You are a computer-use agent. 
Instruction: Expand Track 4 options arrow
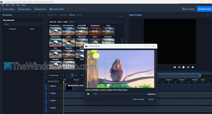click(49, 93)
